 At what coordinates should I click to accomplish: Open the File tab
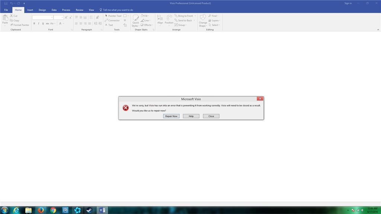[x=6, y=10]
